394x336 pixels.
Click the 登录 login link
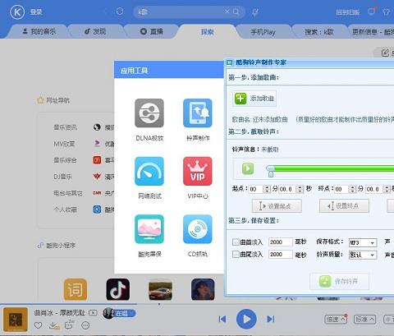point(36,12)
